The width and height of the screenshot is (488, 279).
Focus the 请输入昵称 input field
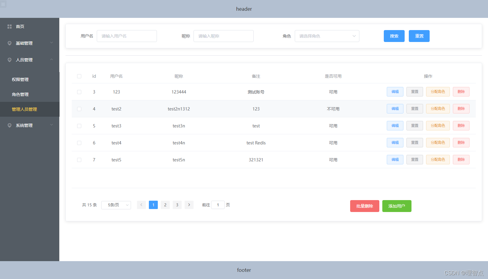pos(224,36)
